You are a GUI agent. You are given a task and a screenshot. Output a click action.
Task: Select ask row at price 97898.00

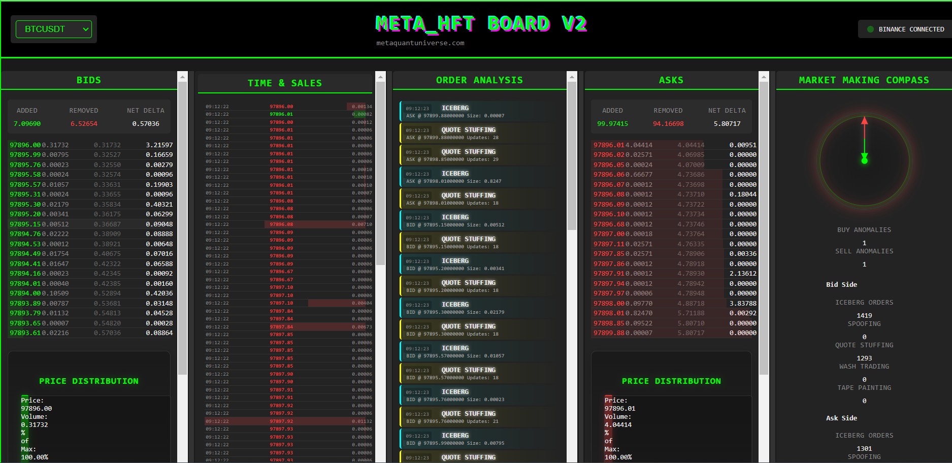pos(675,304)
